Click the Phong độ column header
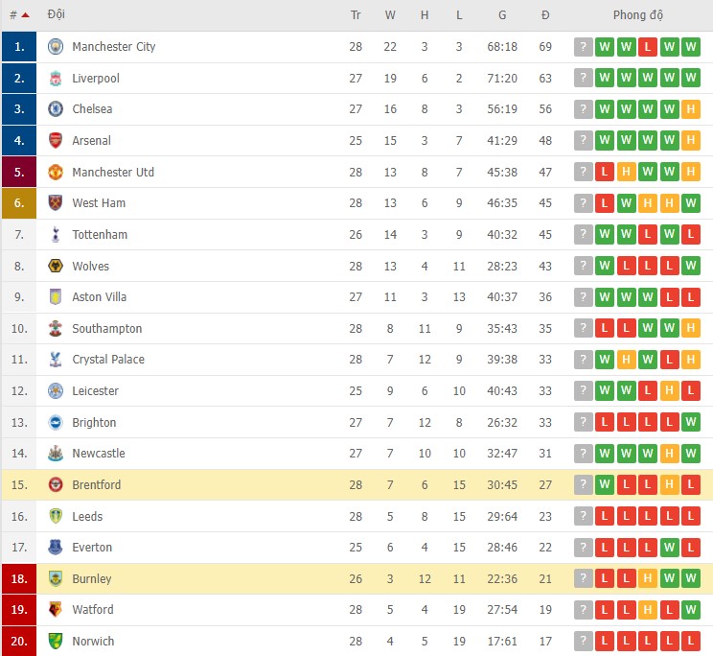Image resolution: width=713 pixels, height=656 pixels. tap(638, 15)
